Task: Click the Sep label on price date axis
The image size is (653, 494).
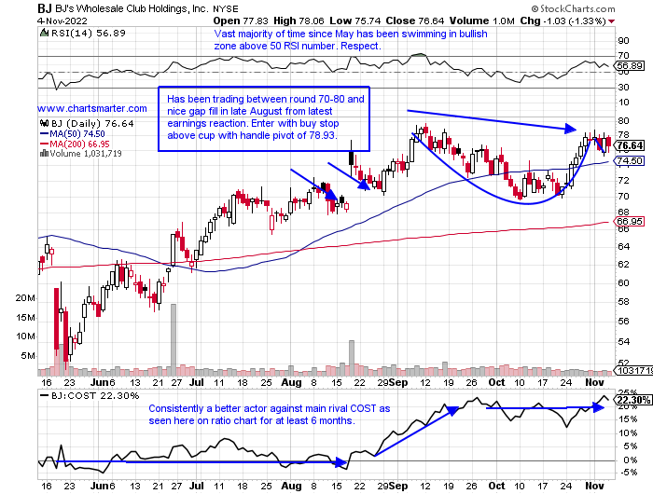Action: point(399,382)
